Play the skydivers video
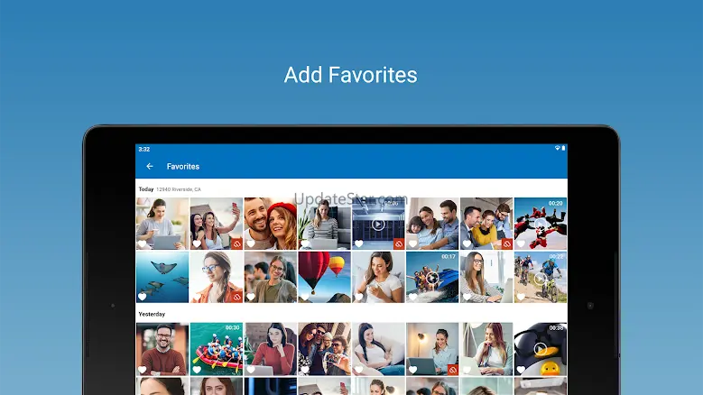The width and height of the screenshot is (703, 395). click(x=541, y=224)
